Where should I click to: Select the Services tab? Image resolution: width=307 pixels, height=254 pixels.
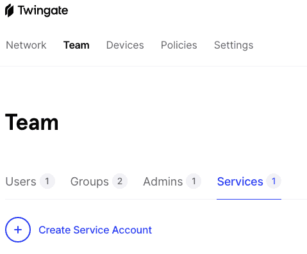tap(249, 182)
